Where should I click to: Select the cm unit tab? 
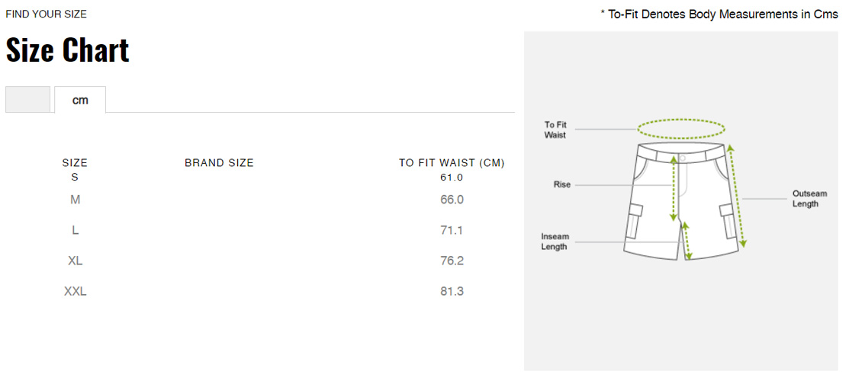tap(80, 100)
